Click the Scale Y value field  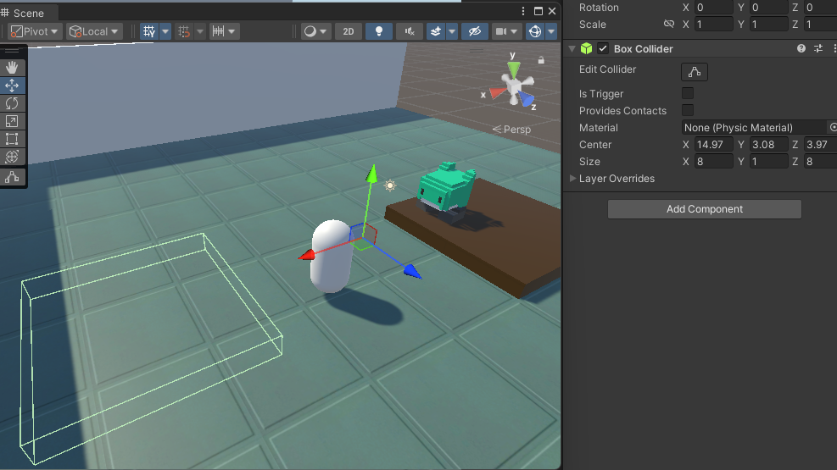768,24
